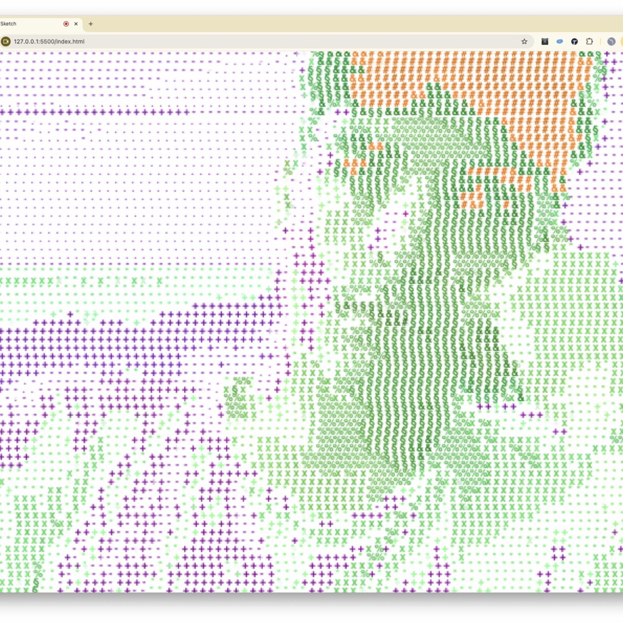View site information icon left of URL

pyautogui.click(x=6, y=42)
